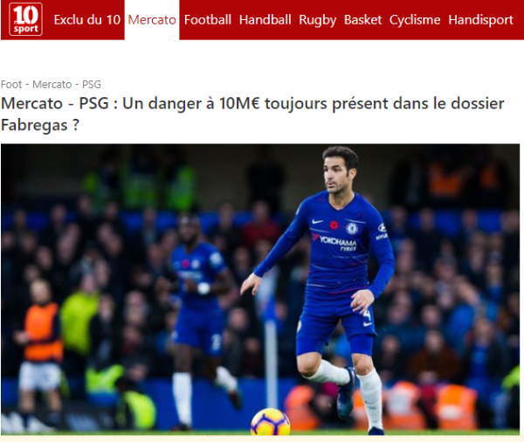Viewport: 524px width, 442px height.
Task: Click the 10 sport logo
Action: tap(25, 19)
